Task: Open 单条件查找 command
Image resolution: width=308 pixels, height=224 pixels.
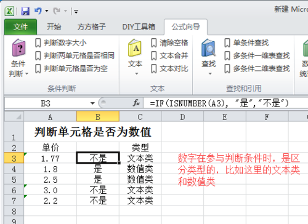Action: click(246, 43)
